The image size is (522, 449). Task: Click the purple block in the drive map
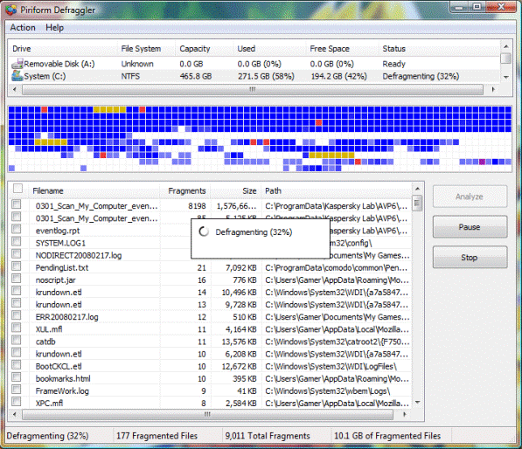[482, 162]
